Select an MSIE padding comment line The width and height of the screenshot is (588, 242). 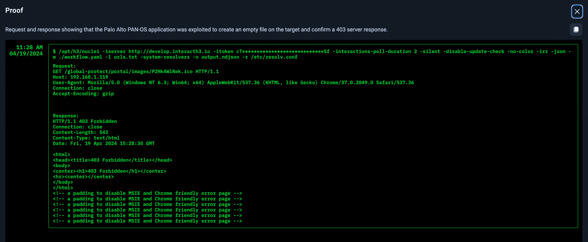click(x=147, y=193)
